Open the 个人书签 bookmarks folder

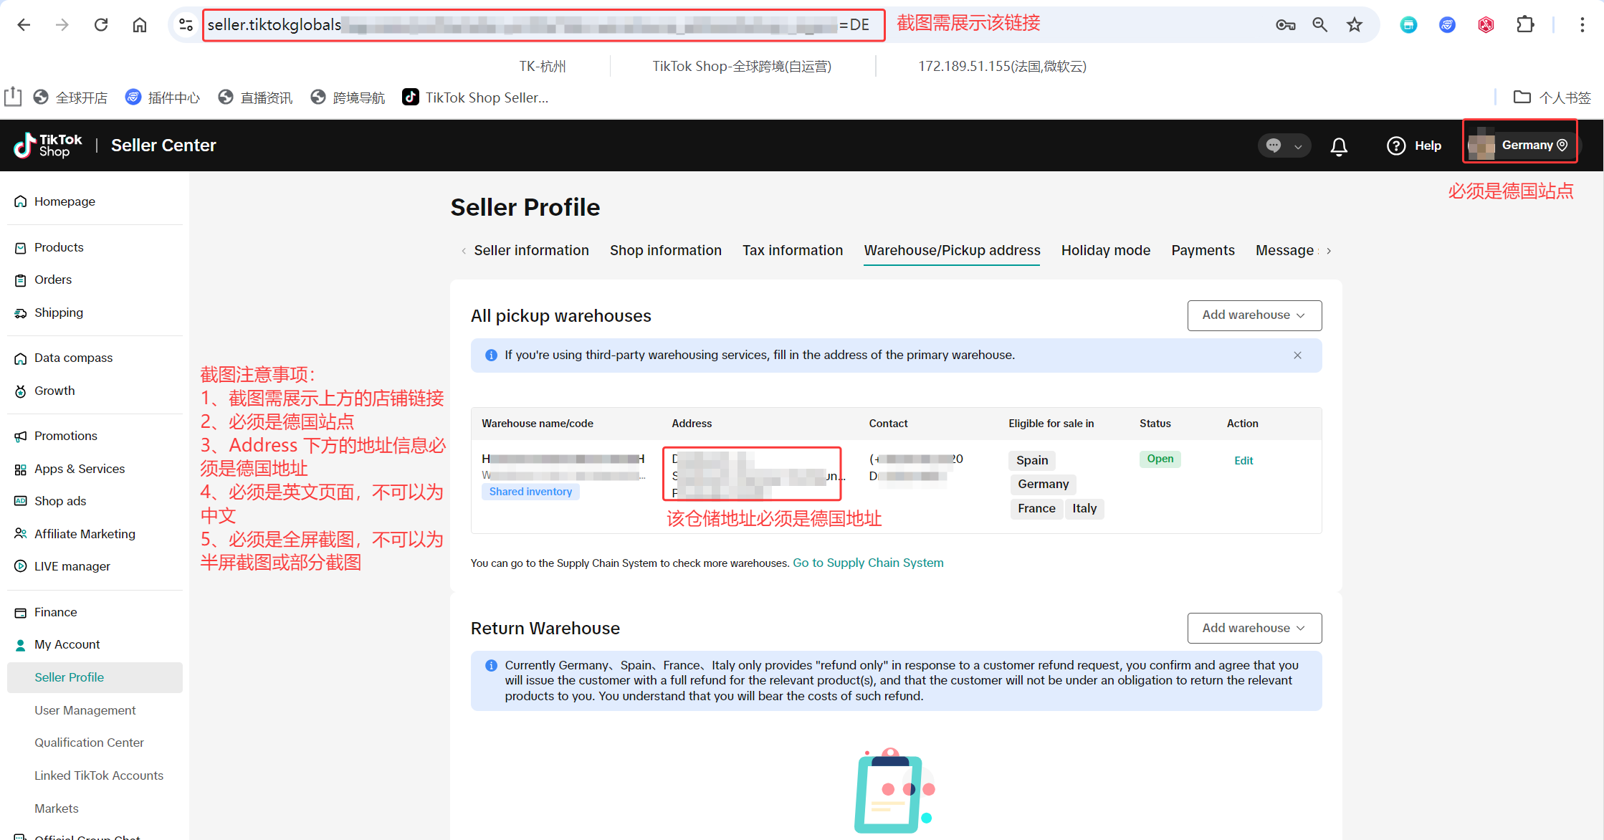click(1552, 97)
